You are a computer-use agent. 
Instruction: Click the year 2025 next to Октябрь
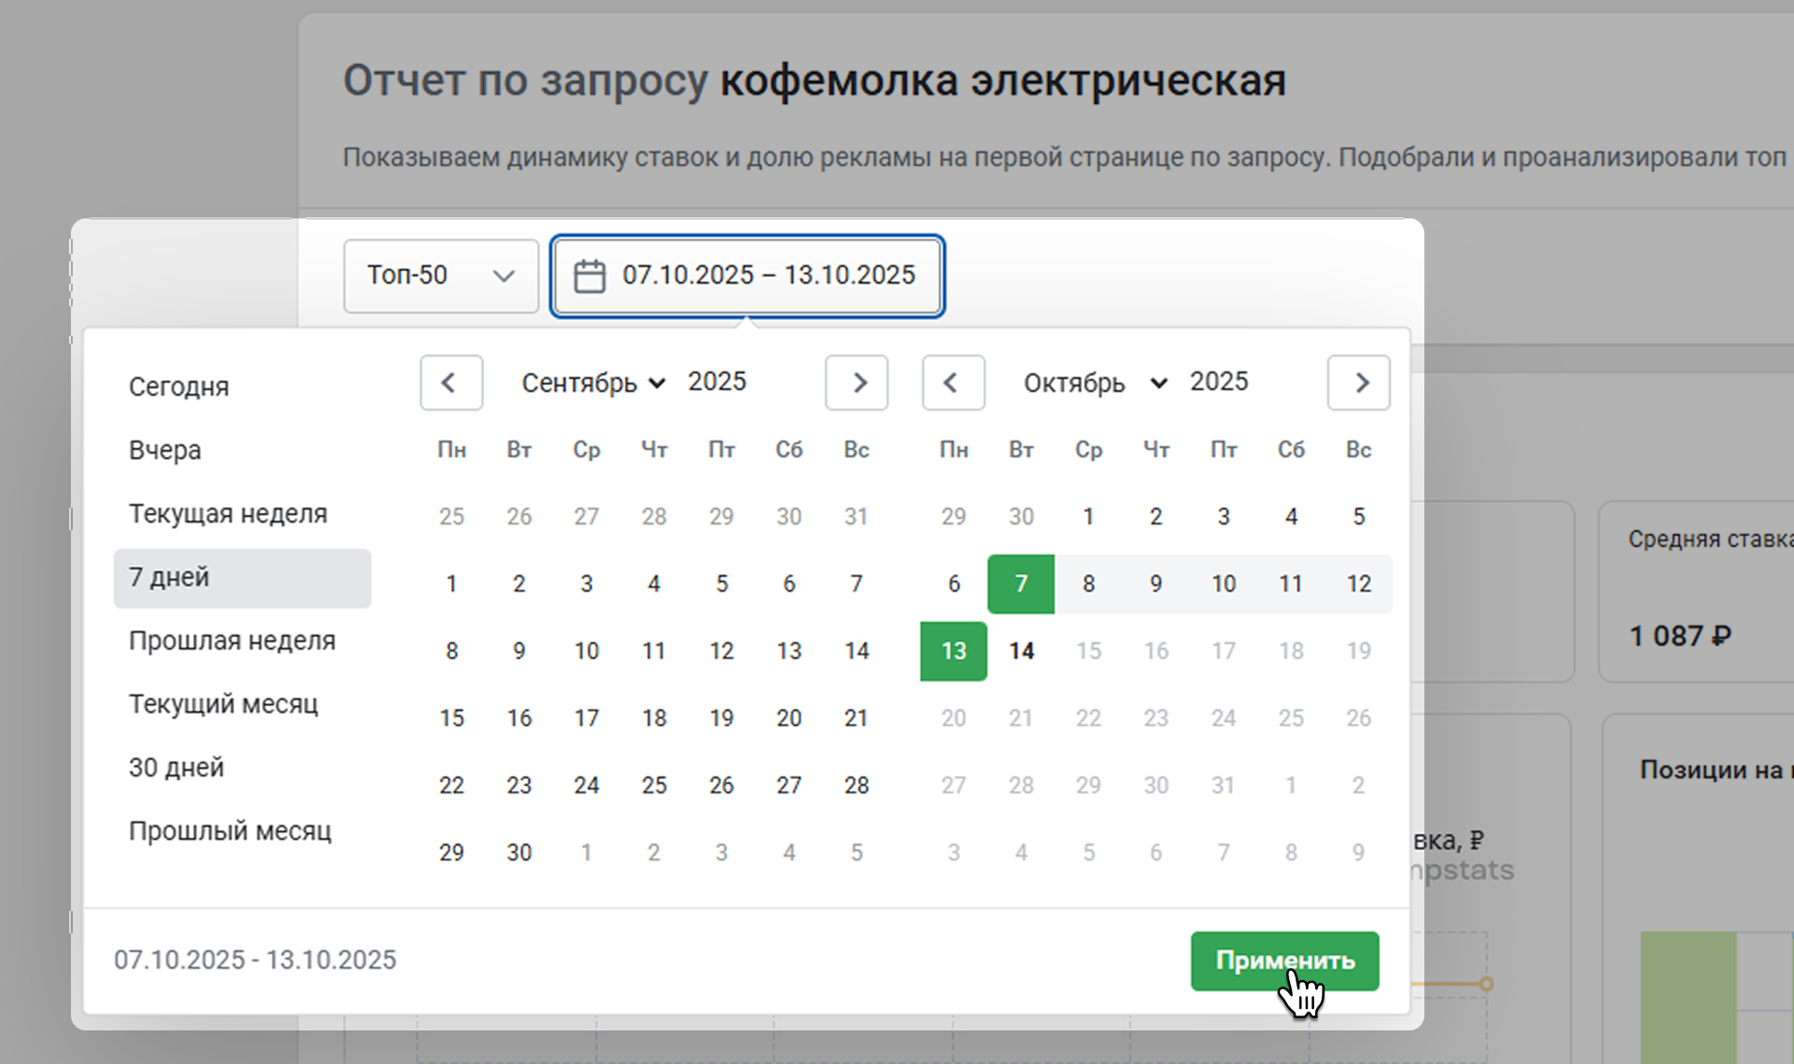(1218, 382)
